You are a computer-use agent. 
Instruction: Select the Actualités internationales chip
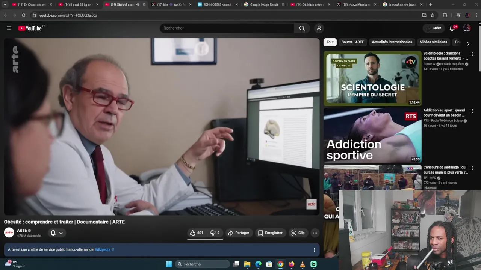pos(392,42)
